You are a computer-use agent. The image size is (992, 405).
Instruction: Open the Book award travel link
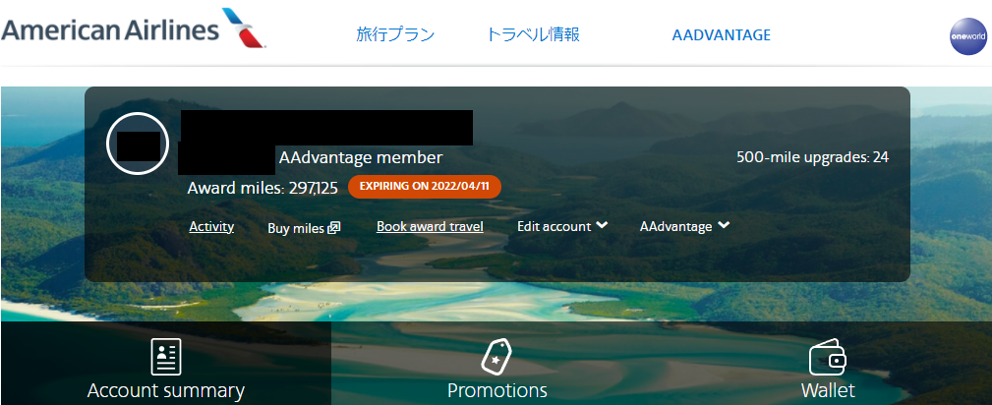coord(430,226)
